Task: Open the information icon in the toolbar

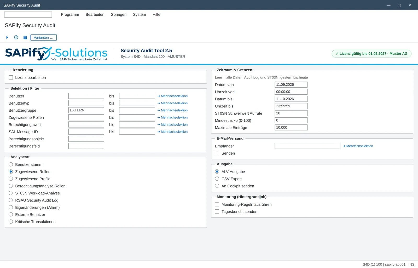Action: point(16,38)
